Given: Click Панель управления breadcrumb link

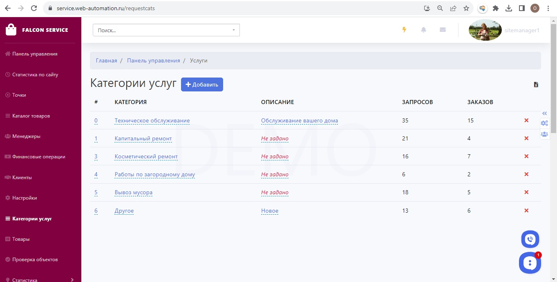Looking at the screenshot, I should pyautogui.click(x=153, y=60).
